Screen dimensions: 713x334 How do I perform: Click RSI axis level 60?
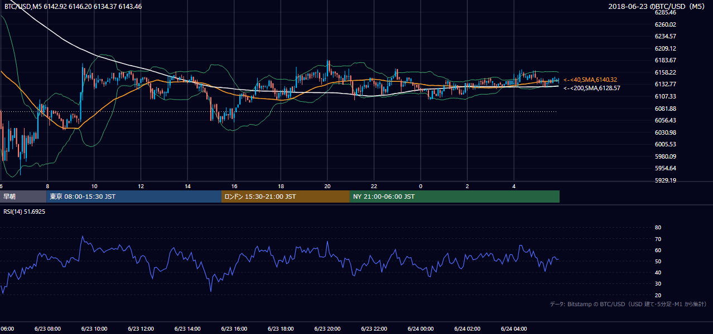coord(658,250)
